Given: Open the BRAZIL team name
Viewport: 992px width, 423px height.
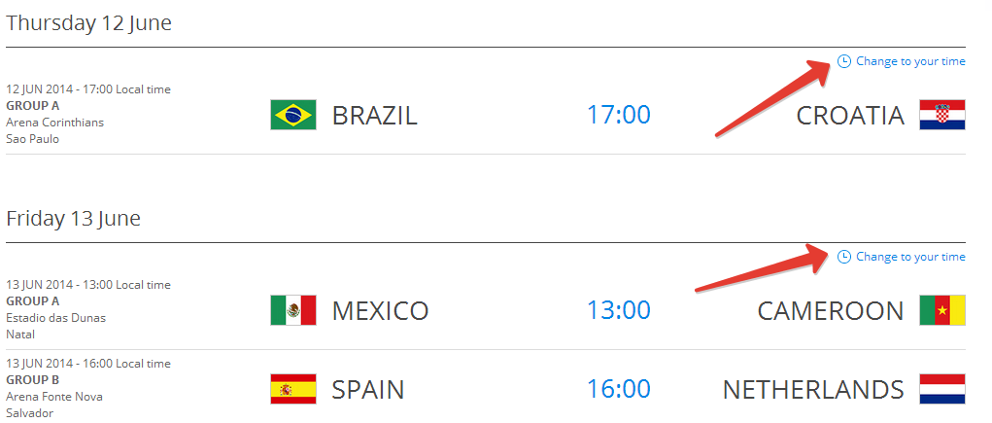Looking at the screenshot, I should [374, 116].
